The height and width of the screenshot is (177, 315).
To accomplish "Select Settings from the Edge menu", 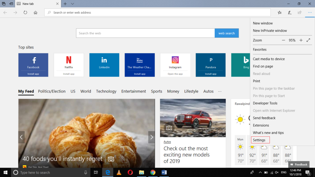I will 260,140.
